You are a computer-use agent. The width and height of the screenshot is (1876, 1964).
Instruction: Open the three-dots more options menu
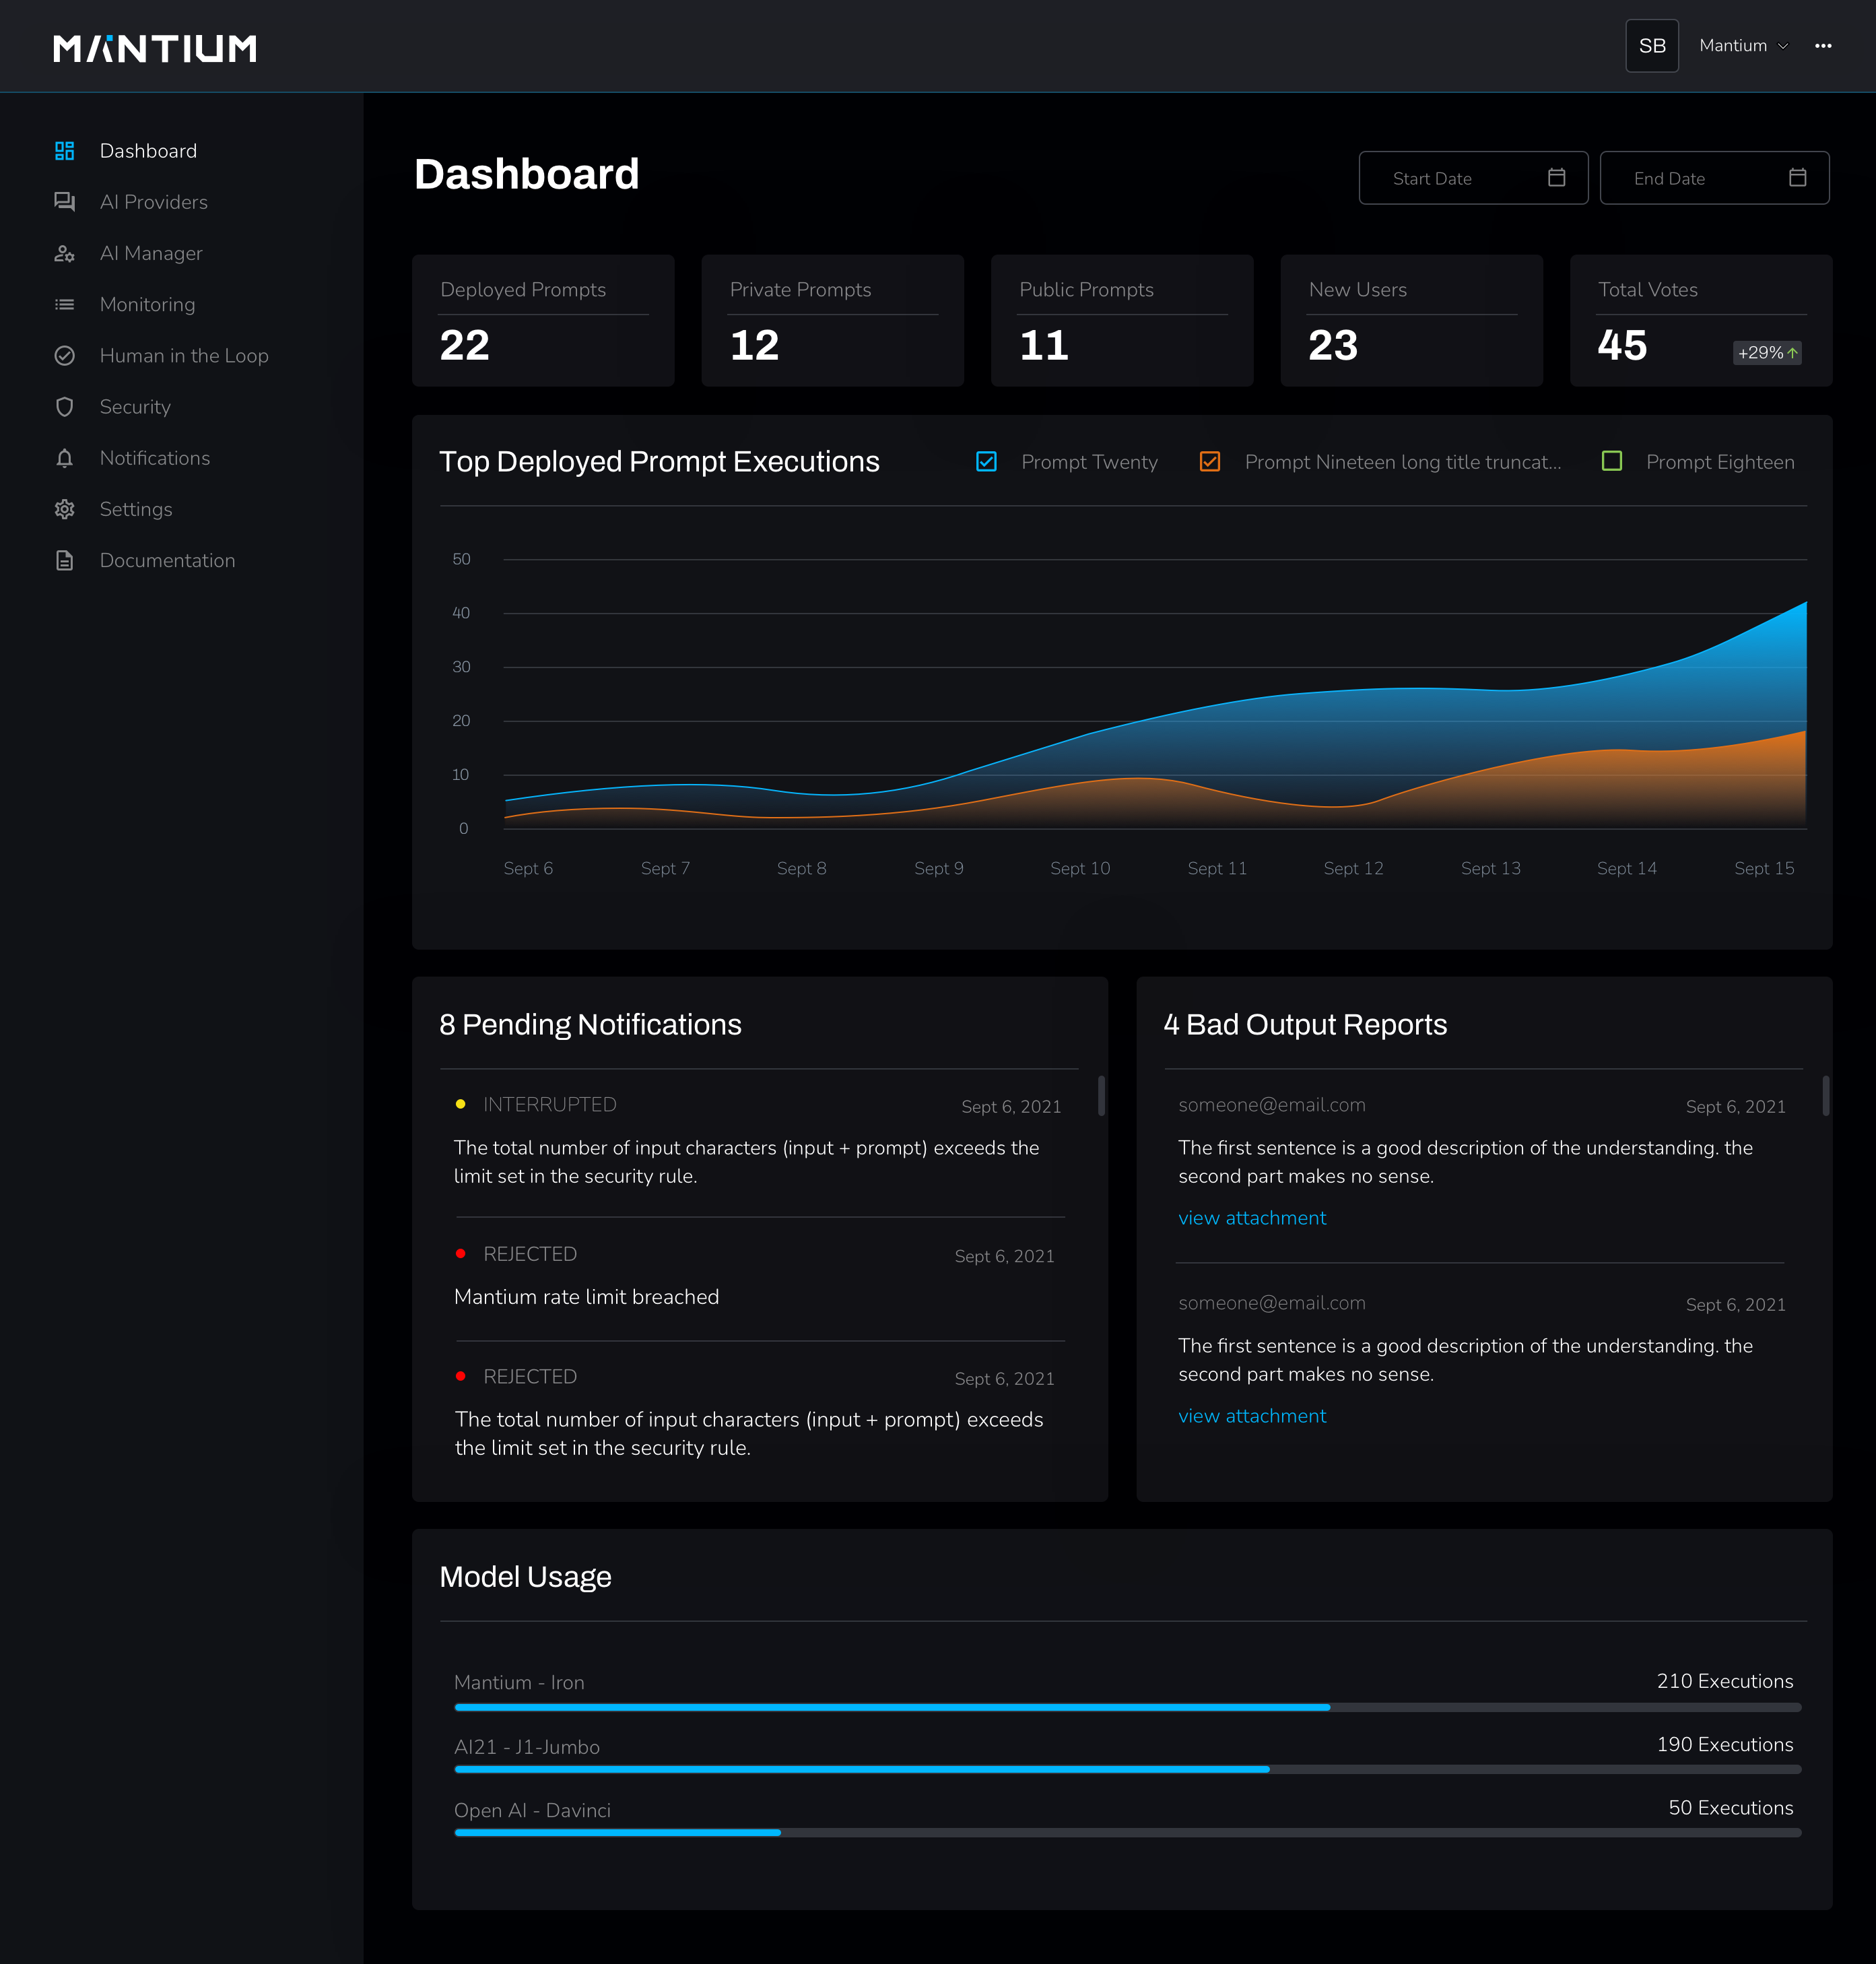(1823, 46)
